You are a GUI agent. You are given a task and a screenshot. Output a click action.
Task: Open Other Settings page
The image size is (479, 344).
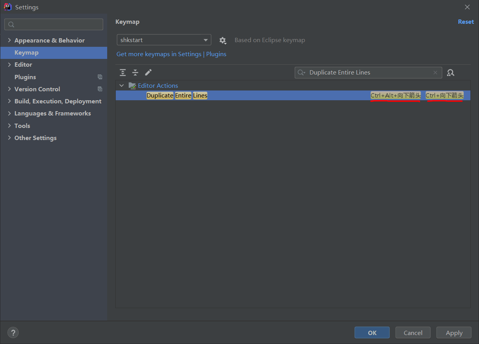pos(35,138)
